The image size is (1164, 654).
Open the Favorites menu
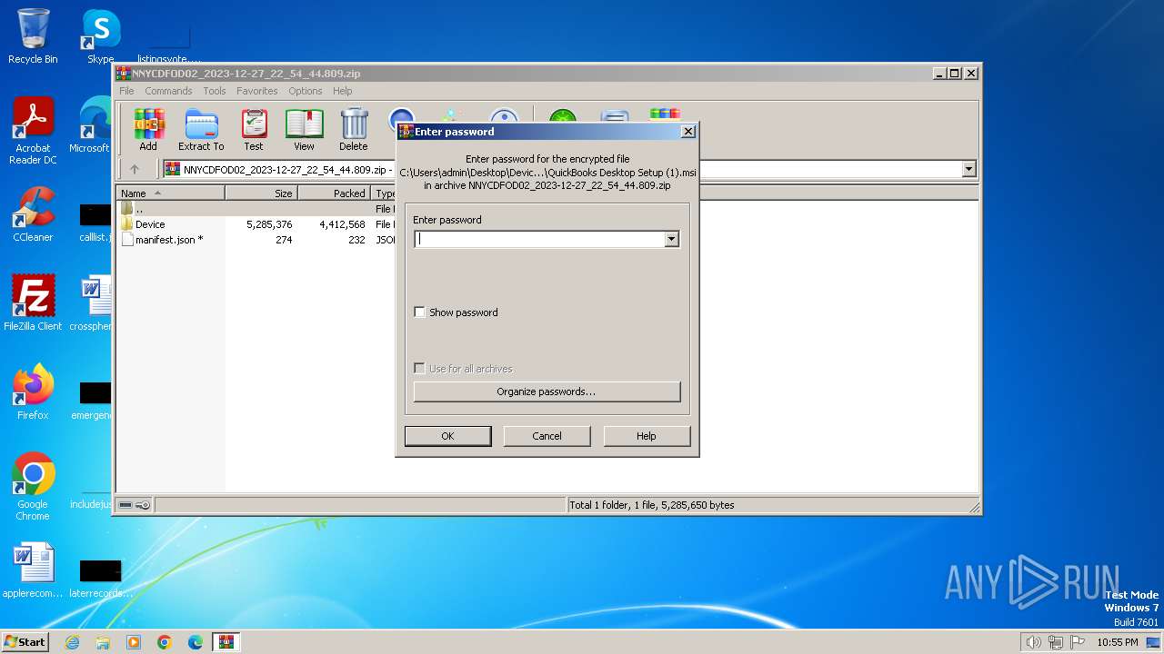tap(257, 91)
